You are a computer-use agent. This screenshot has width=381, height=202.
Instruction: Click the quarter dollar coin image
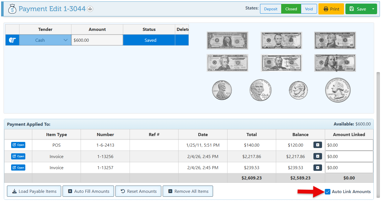[x=338, y=90]
